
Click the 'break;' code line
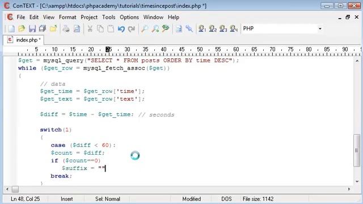coord(61,176)
